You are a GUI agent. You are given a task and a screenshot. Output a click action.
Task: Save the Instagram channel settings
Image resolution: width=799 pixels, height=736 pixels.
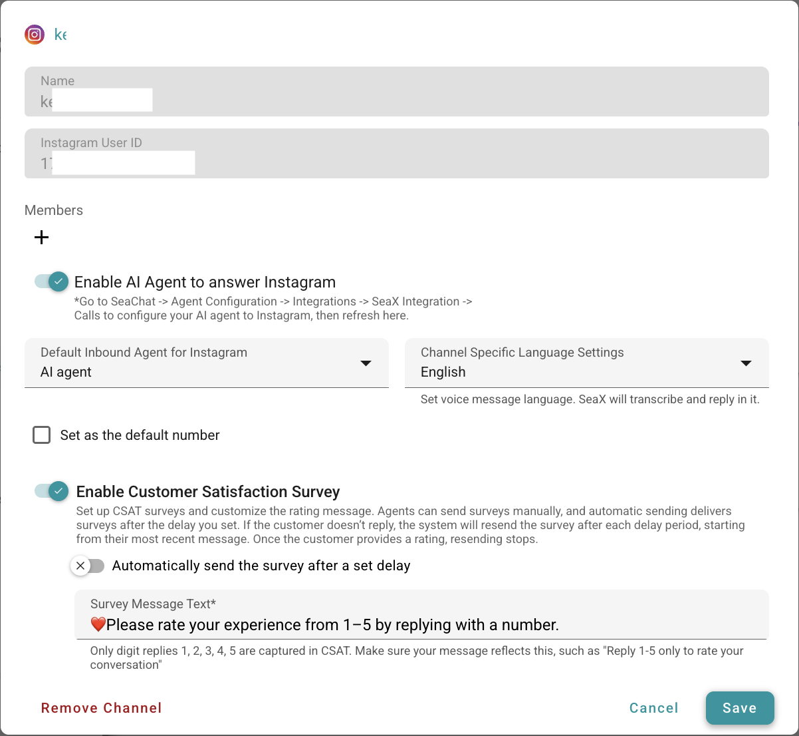(x=739, y=708)
